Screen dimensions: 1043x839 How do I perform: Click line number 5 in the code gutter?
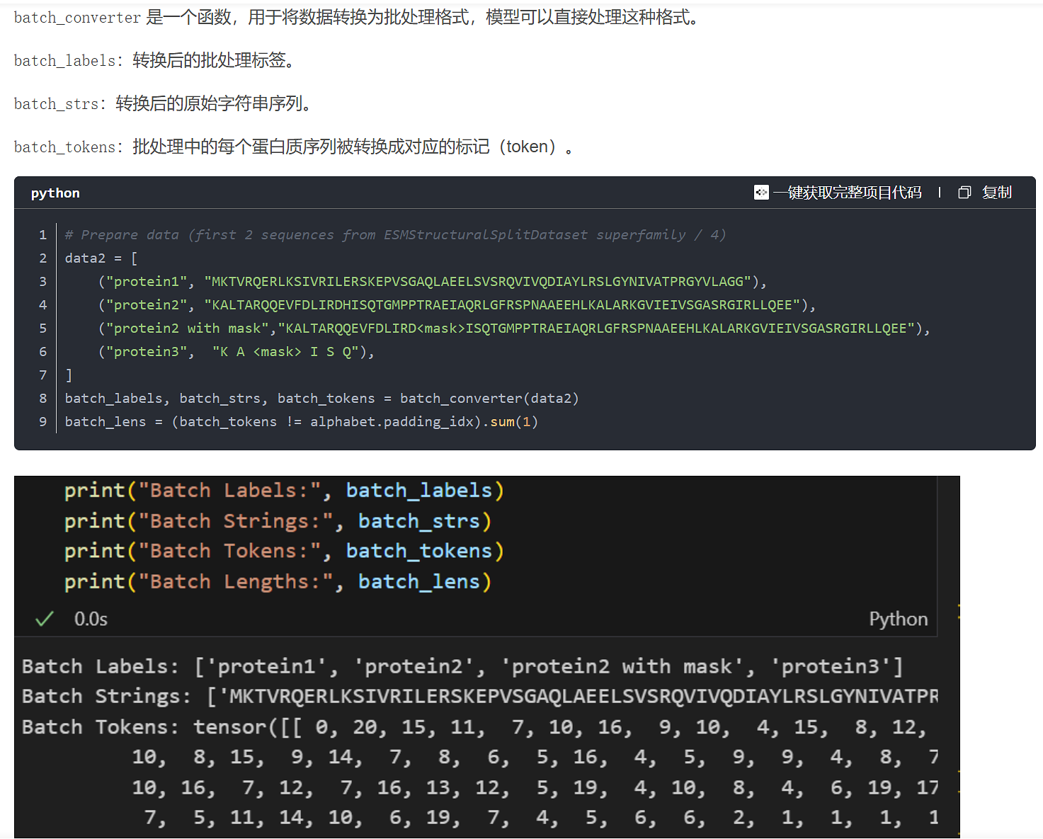(43, 329)
